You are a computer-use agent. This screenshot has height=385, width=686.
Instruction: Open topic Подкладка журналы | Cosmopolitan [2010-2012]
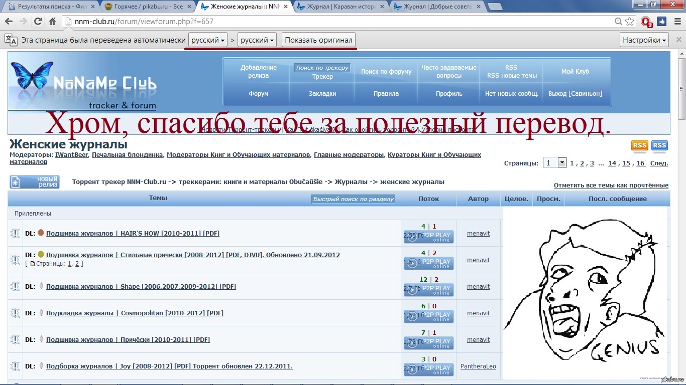tap(135, 313)
